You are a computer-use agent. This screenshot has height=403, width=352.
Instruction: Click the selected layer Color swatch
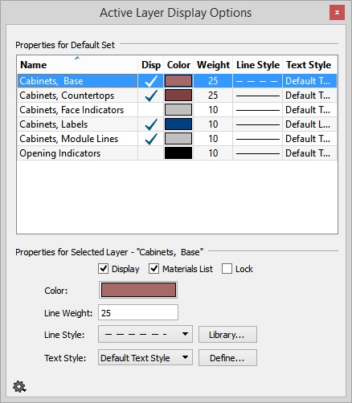[138, 290]
